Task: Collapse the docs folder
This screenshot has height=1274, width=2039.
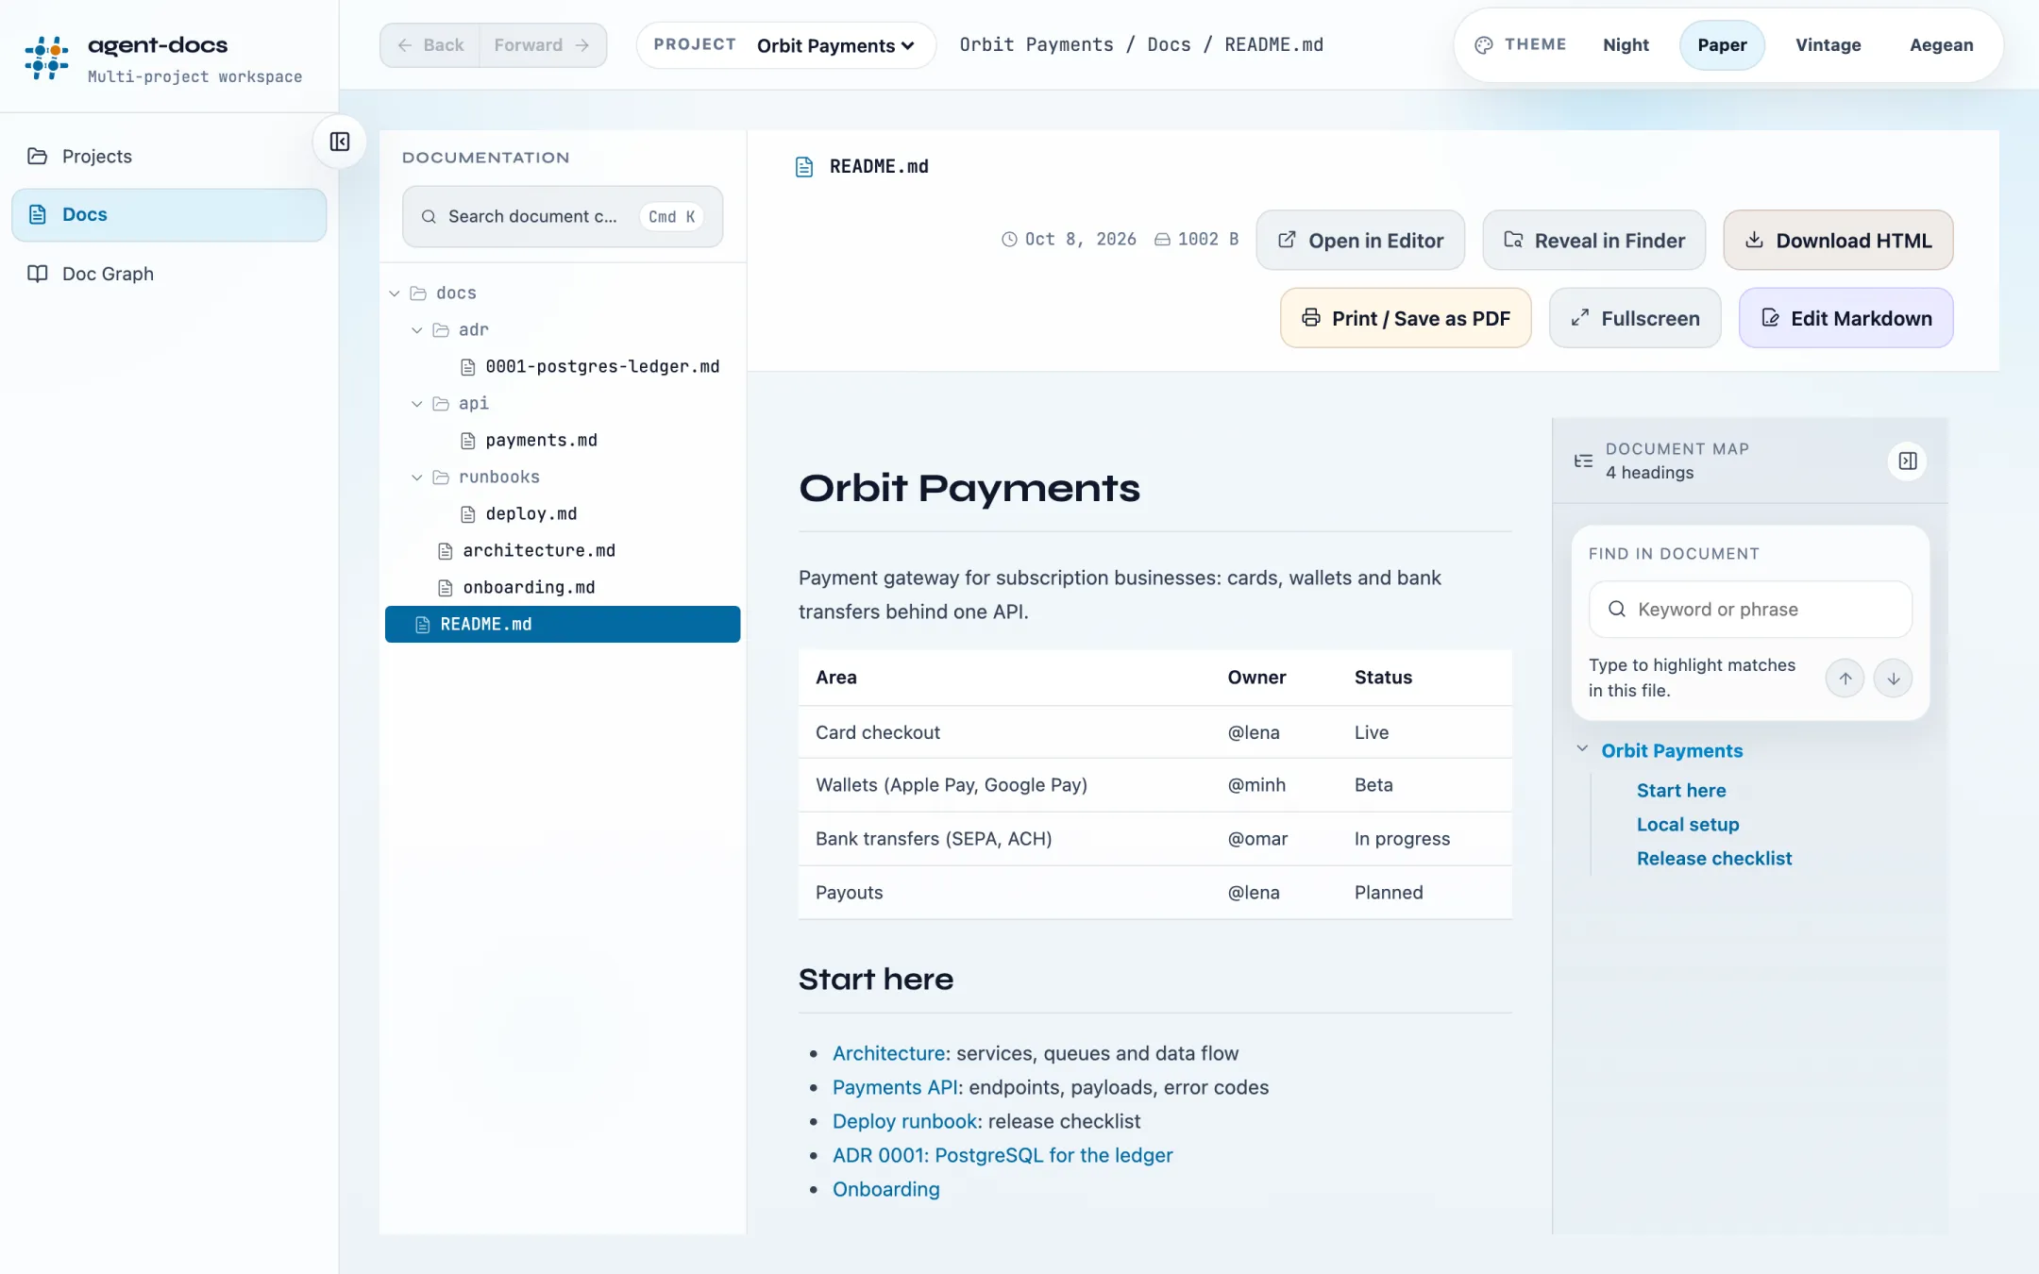Action: click(395, 293)
